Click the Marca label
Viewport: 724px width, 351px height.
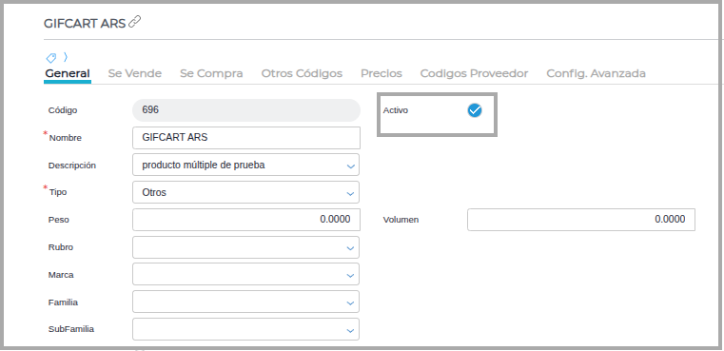[61, 275]
